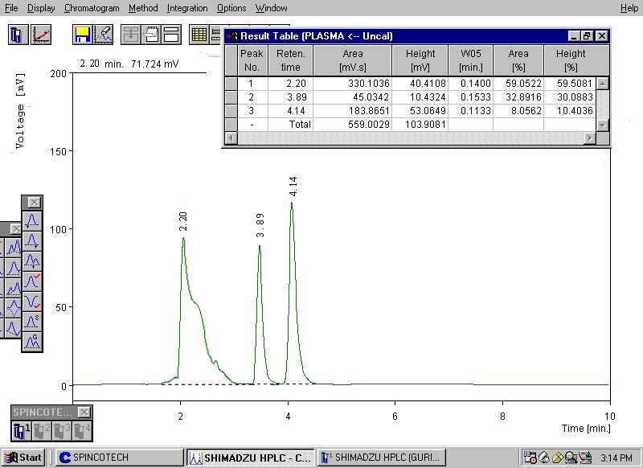Viewport: 643px width, 468px height.
Task: Open the Integration menu
Action: (x=187, y=8)
